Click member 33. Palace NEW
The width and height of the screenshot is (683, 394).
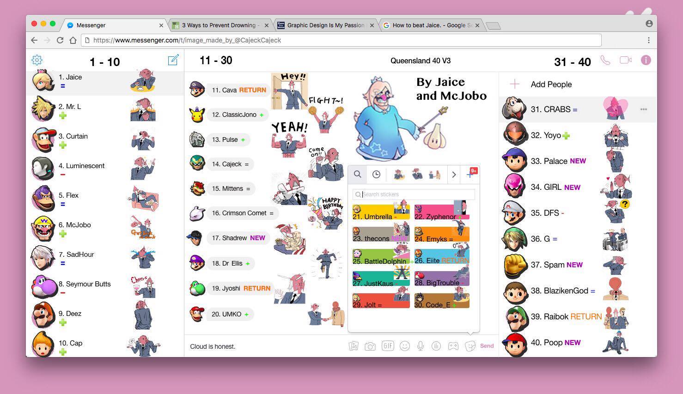578,161
